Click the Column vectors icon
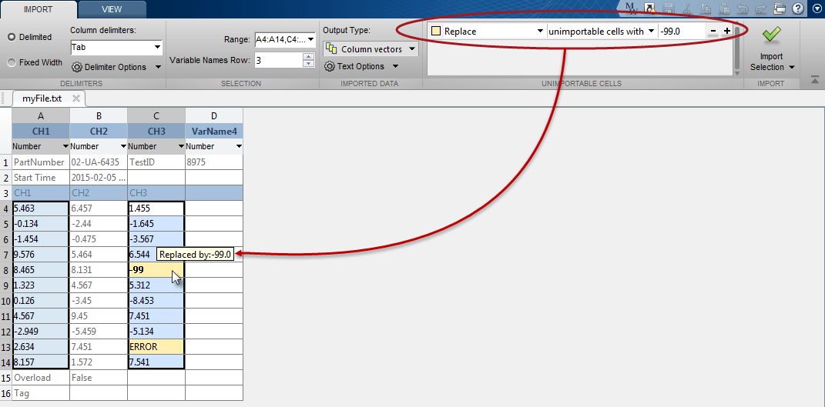 click(331, 49)
